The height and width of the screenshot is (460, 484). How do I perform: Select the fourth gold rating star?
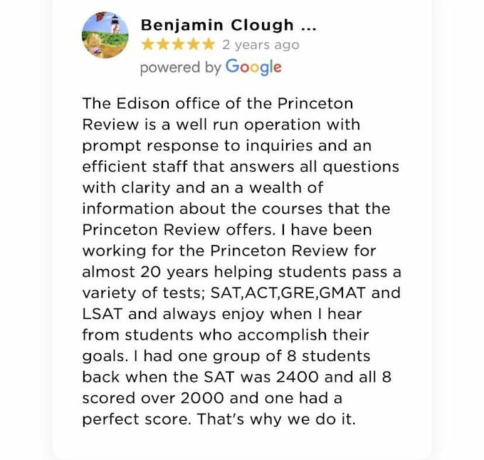[x=193, y=45]
